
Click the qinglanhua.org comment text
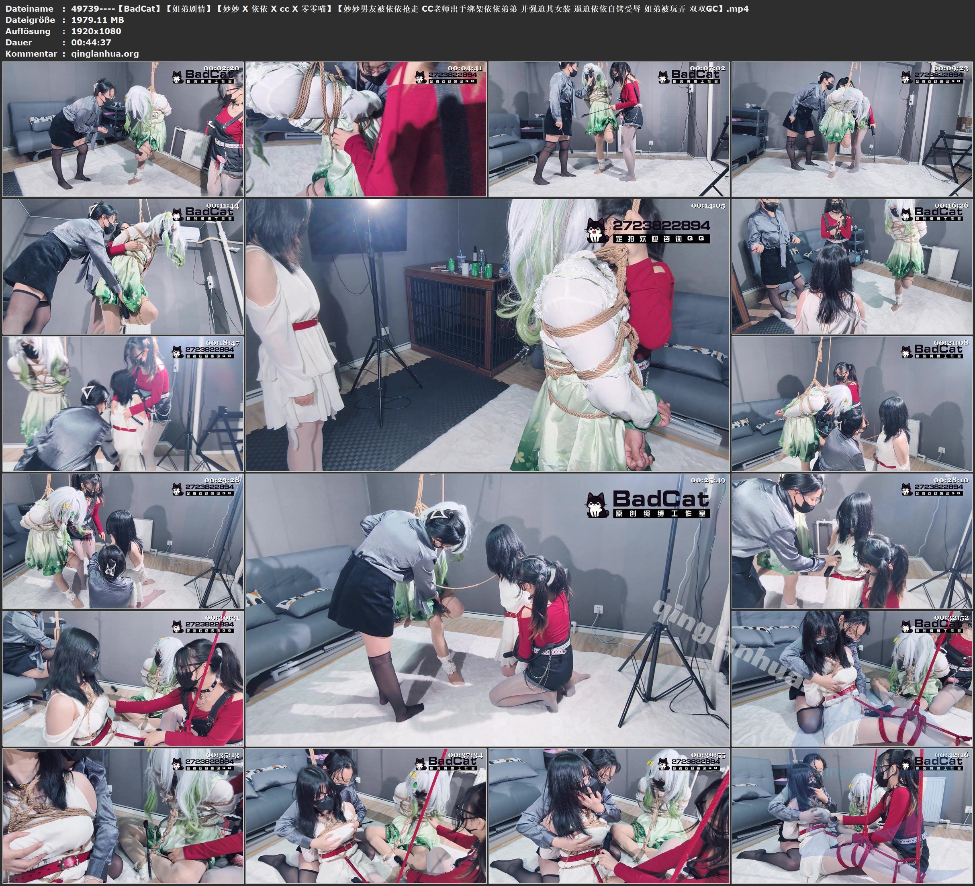coord(105,54)
